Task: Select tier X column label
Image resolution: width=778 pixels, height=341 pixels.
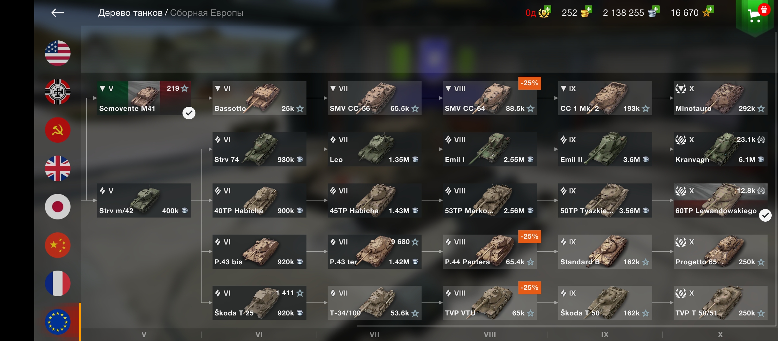Action: pyautogui.click(x=720, y=335)
